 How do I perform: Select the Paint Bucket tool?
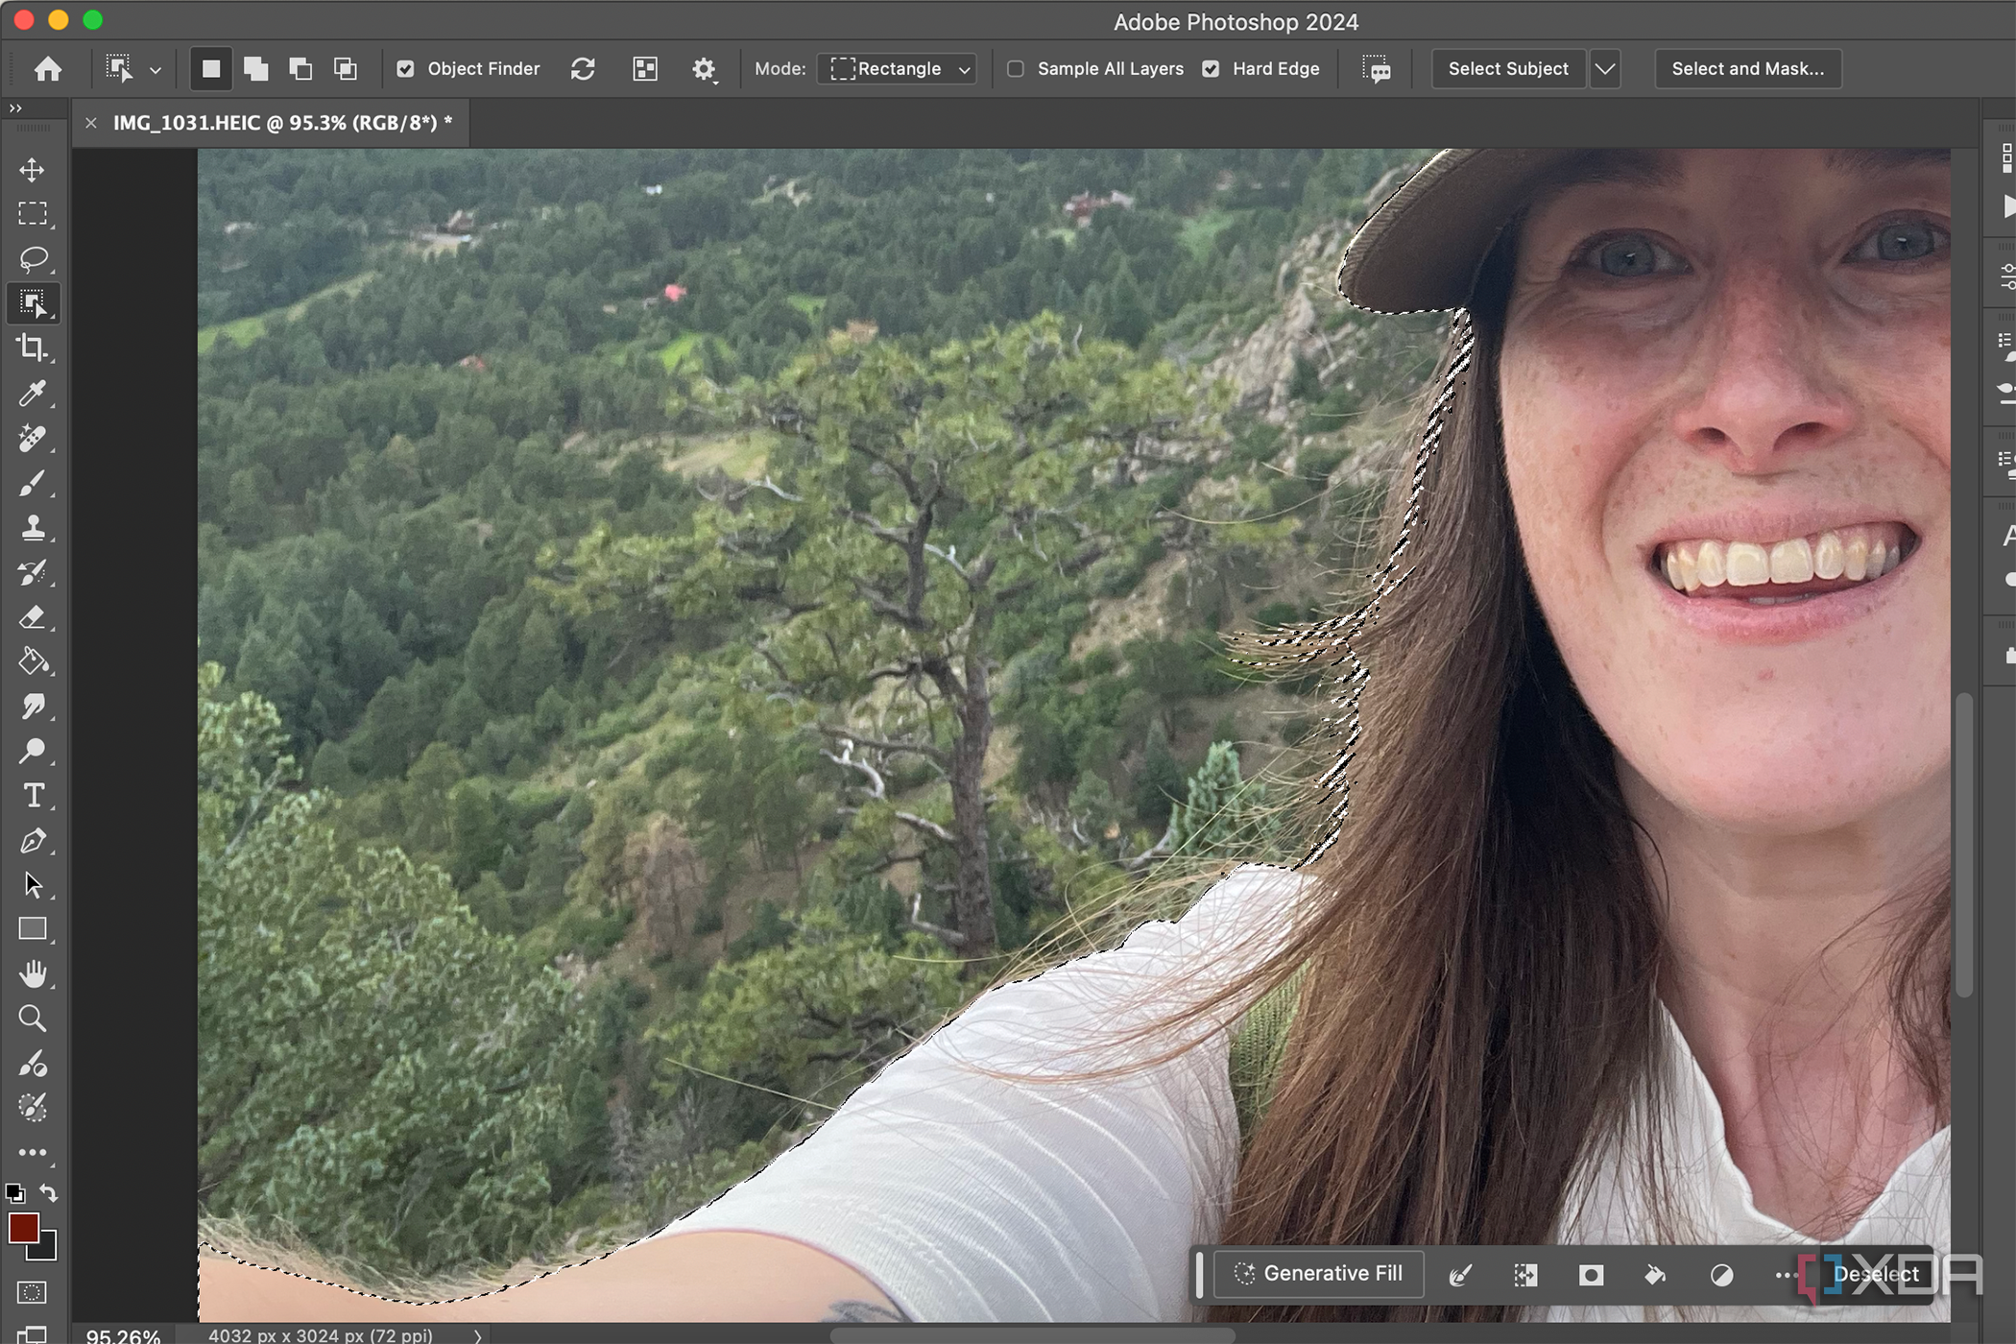pos(32,661)
